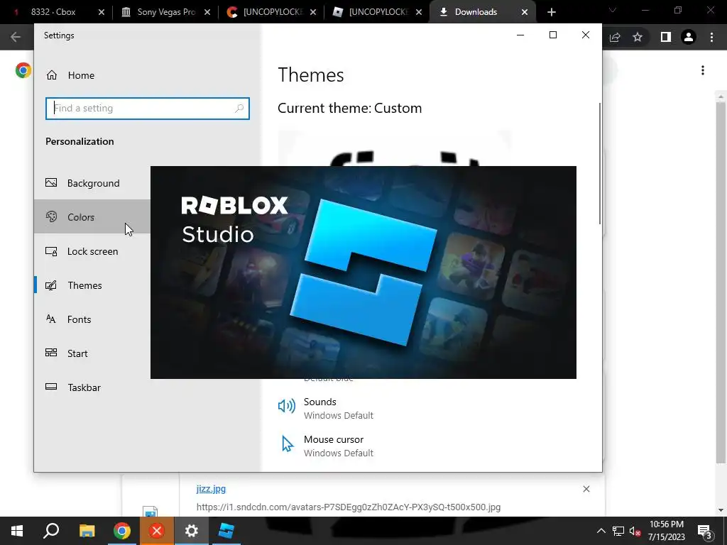
Task: Maximize the Settings window
Action: [552, 35]
